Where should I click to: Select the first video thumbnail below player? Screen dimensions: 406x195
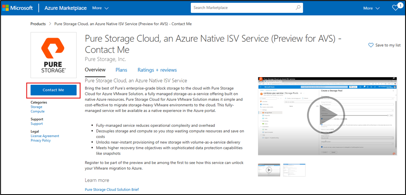(269, 170)
